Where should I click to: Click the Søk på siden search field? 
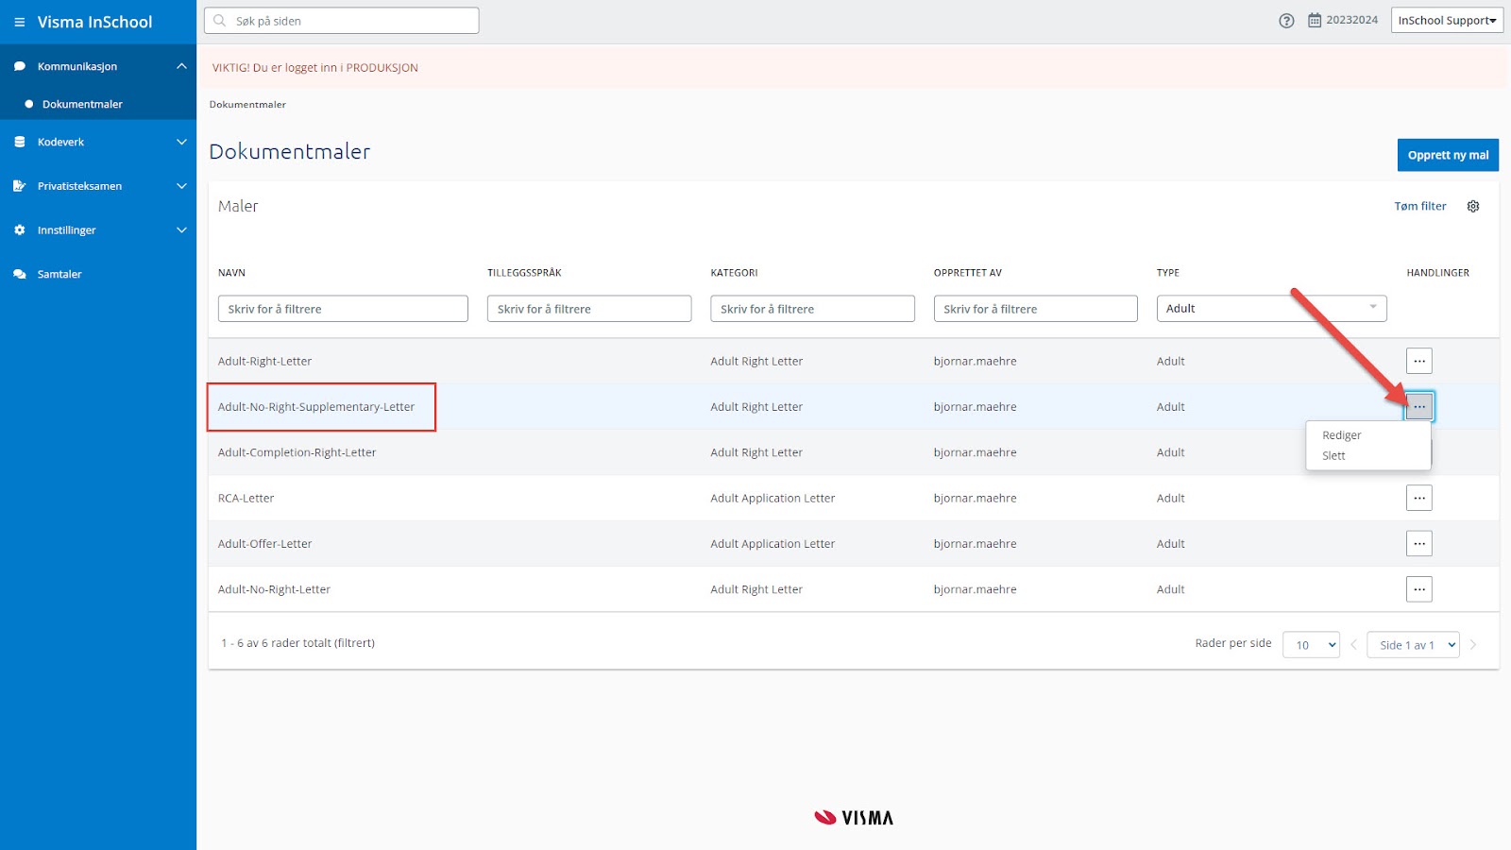coord(342,20)
